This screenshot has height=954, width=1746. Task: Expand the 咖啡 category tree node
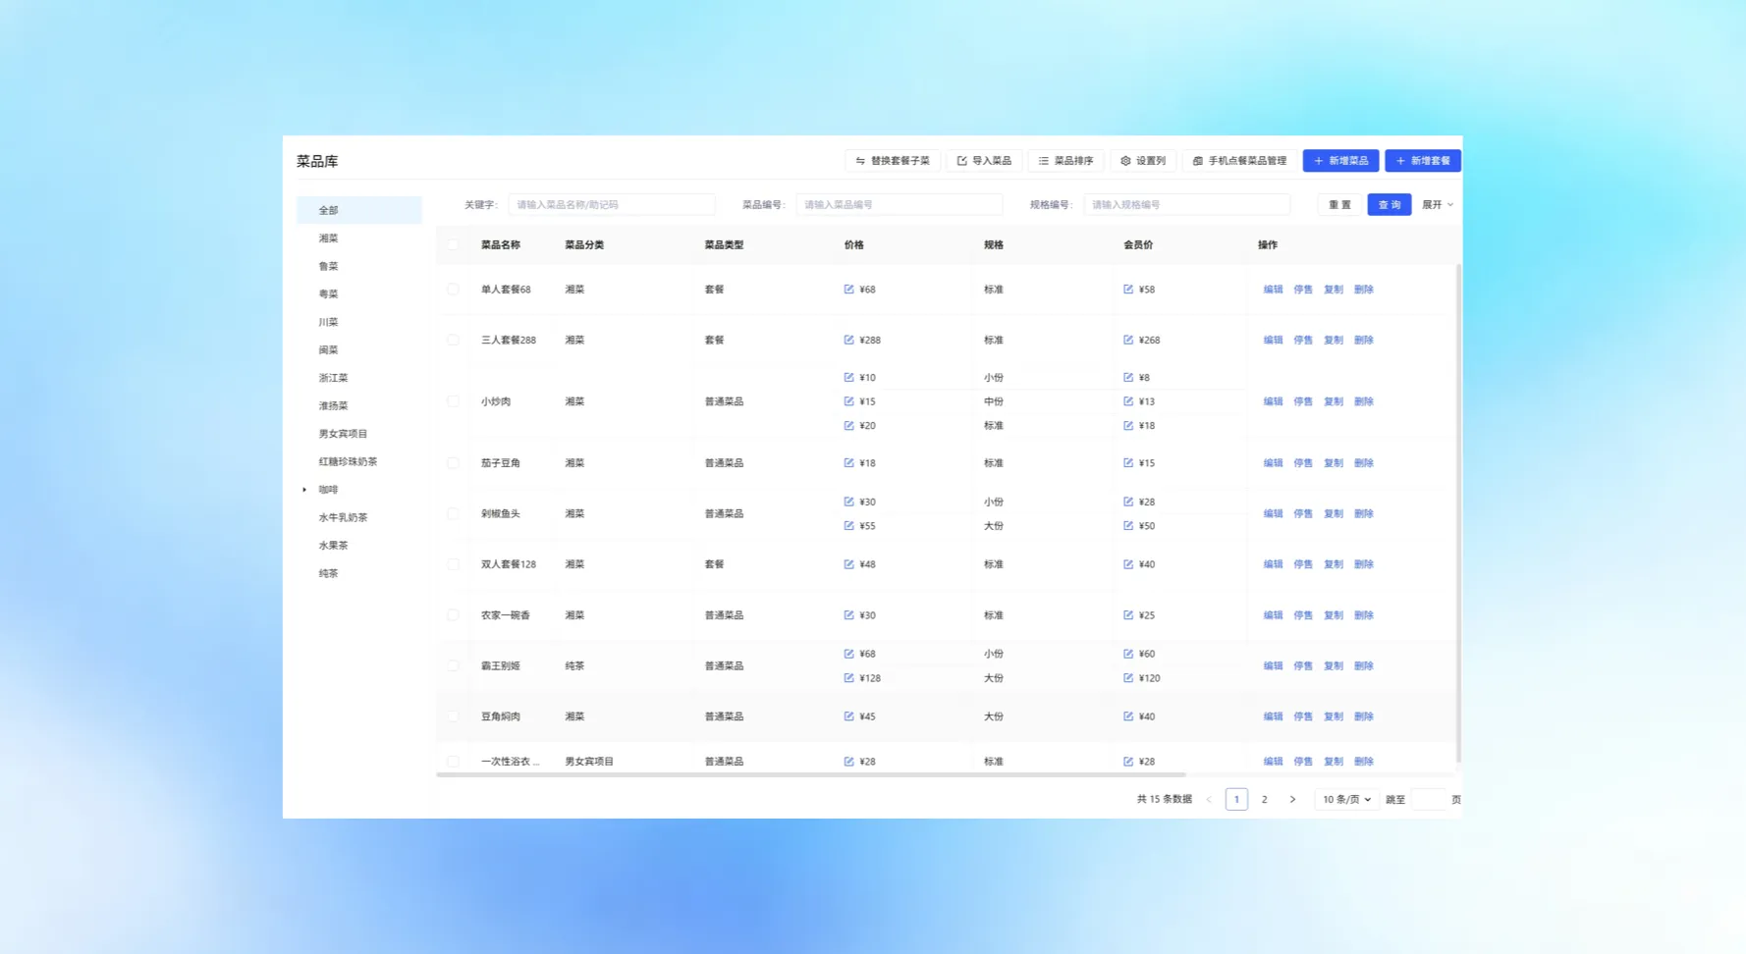pyautogui.click(x=304, y=490)
